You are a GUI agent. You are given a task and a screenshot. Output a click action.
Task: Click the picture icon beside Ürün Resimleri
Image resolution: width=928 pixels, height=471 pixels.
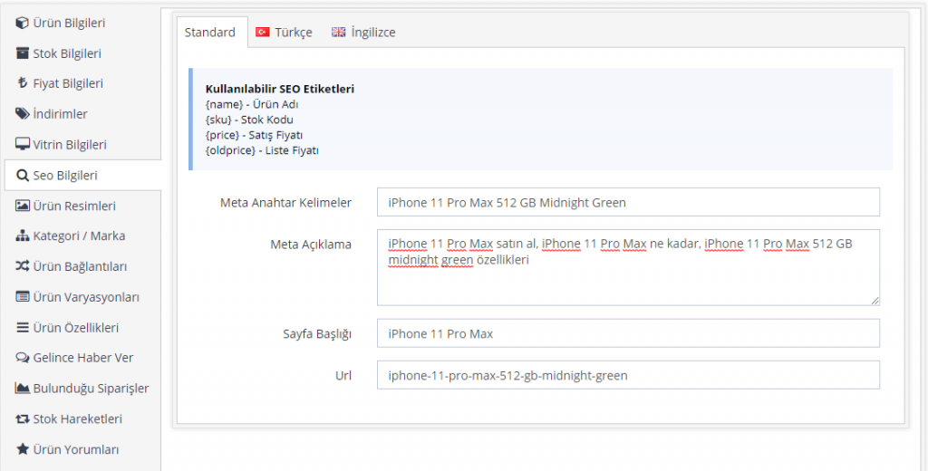click(x=23, y=206)
